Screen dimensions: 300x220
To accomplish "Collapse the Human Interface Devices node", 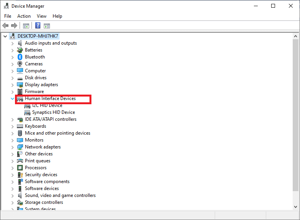I will coord(13,98).
